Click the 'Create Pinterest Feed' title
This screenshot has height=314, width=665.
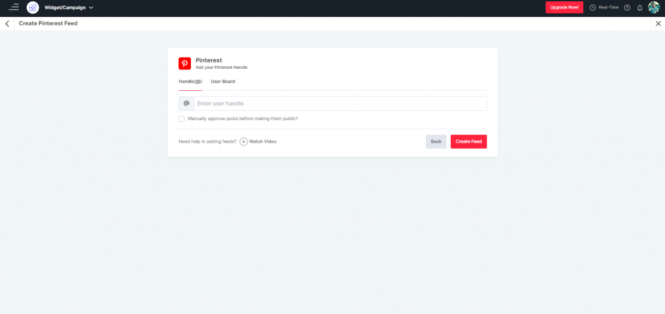[48, 24]
